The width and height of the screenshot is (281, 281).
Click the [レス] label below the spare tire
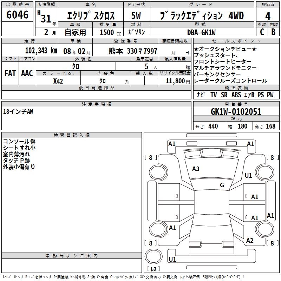[x=153, y=269]
